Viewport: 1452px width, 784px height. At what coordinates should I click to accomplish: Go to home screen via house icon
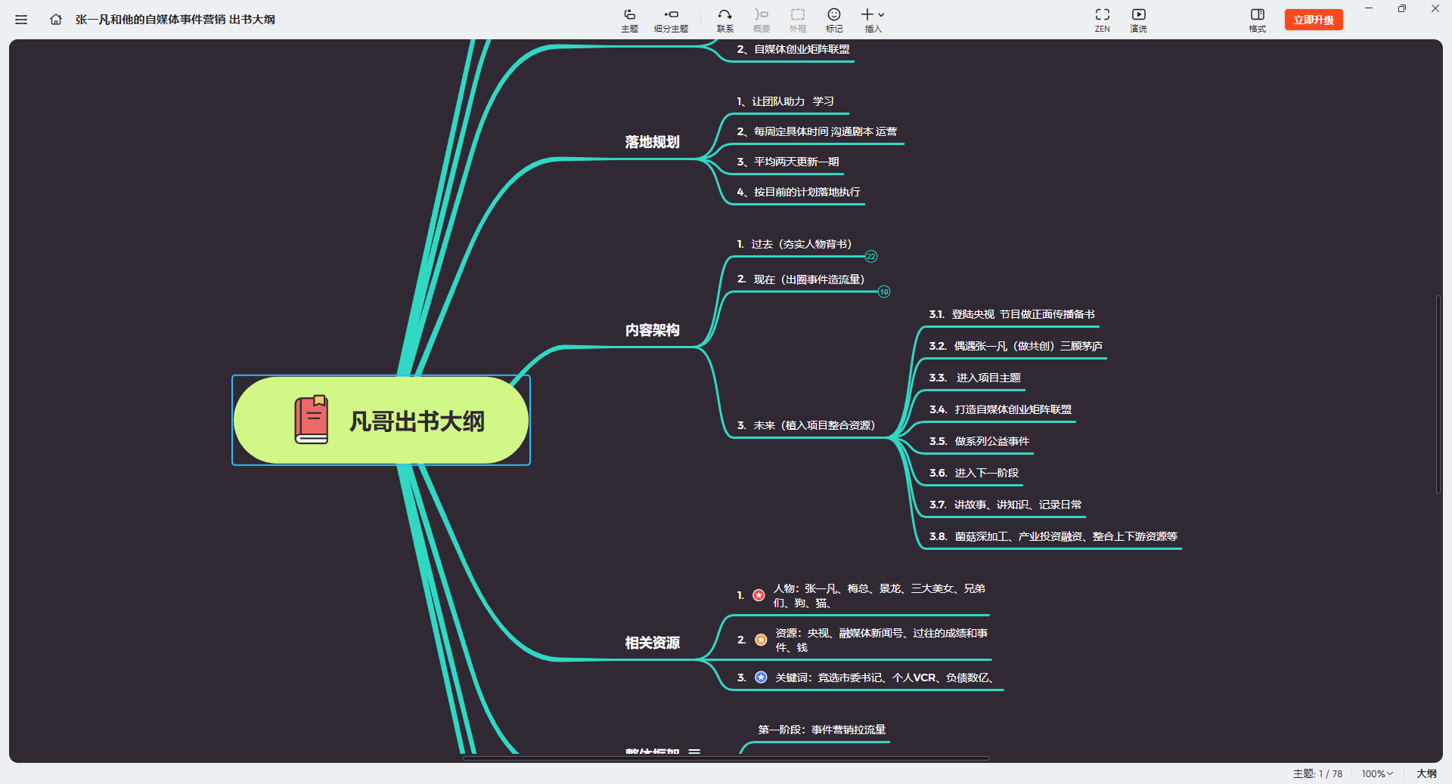55,19
